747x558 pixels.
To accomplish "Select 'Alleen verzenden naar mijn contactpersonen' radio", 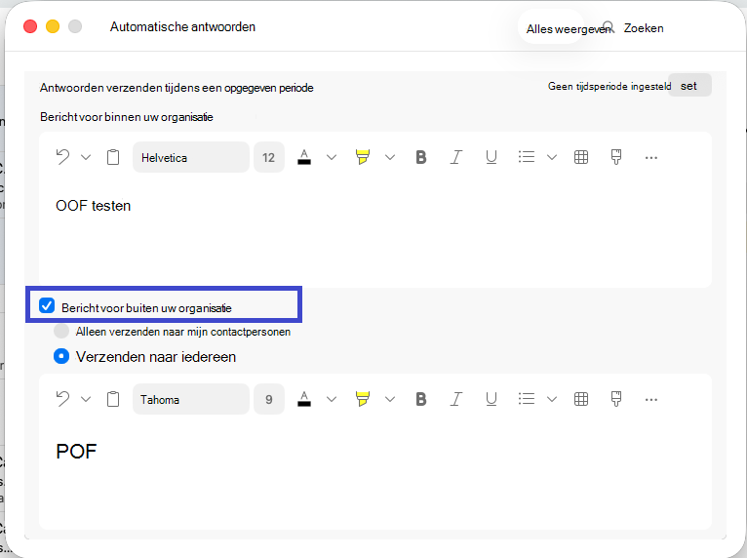I will 61,331.
